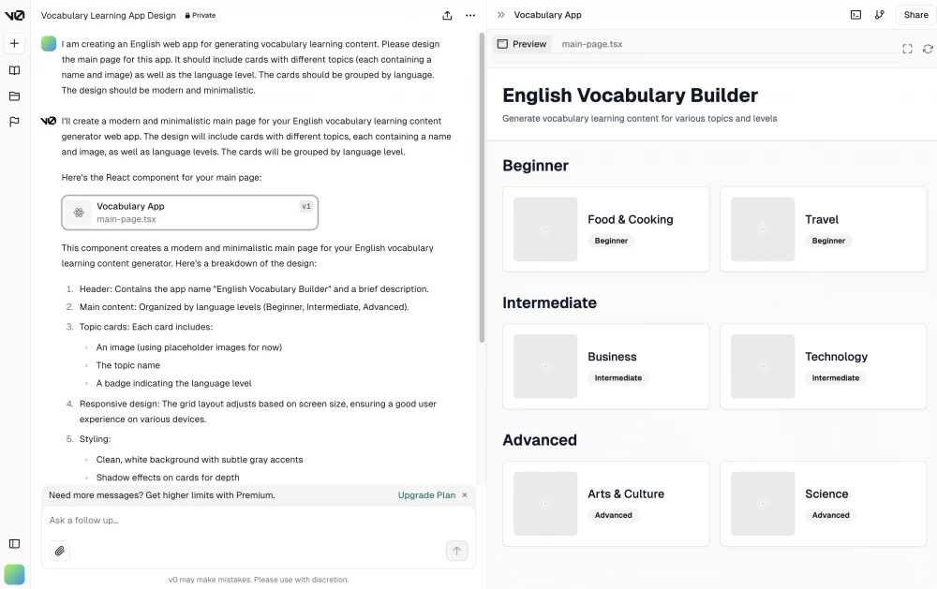Open feedback via the flag sidebar icon
The height and width of the screenshot is (589, 937).
pos(14,123)
